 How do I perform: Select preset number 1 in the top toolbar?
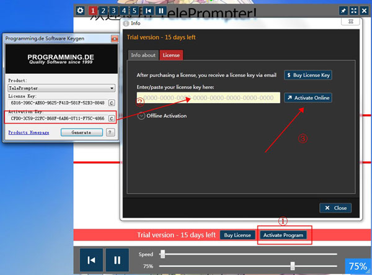(93, 11)
